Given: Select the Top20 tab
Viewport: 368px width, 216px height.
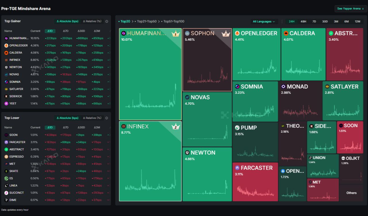Looking at the screenshot, I should click(x=124, y=21).
